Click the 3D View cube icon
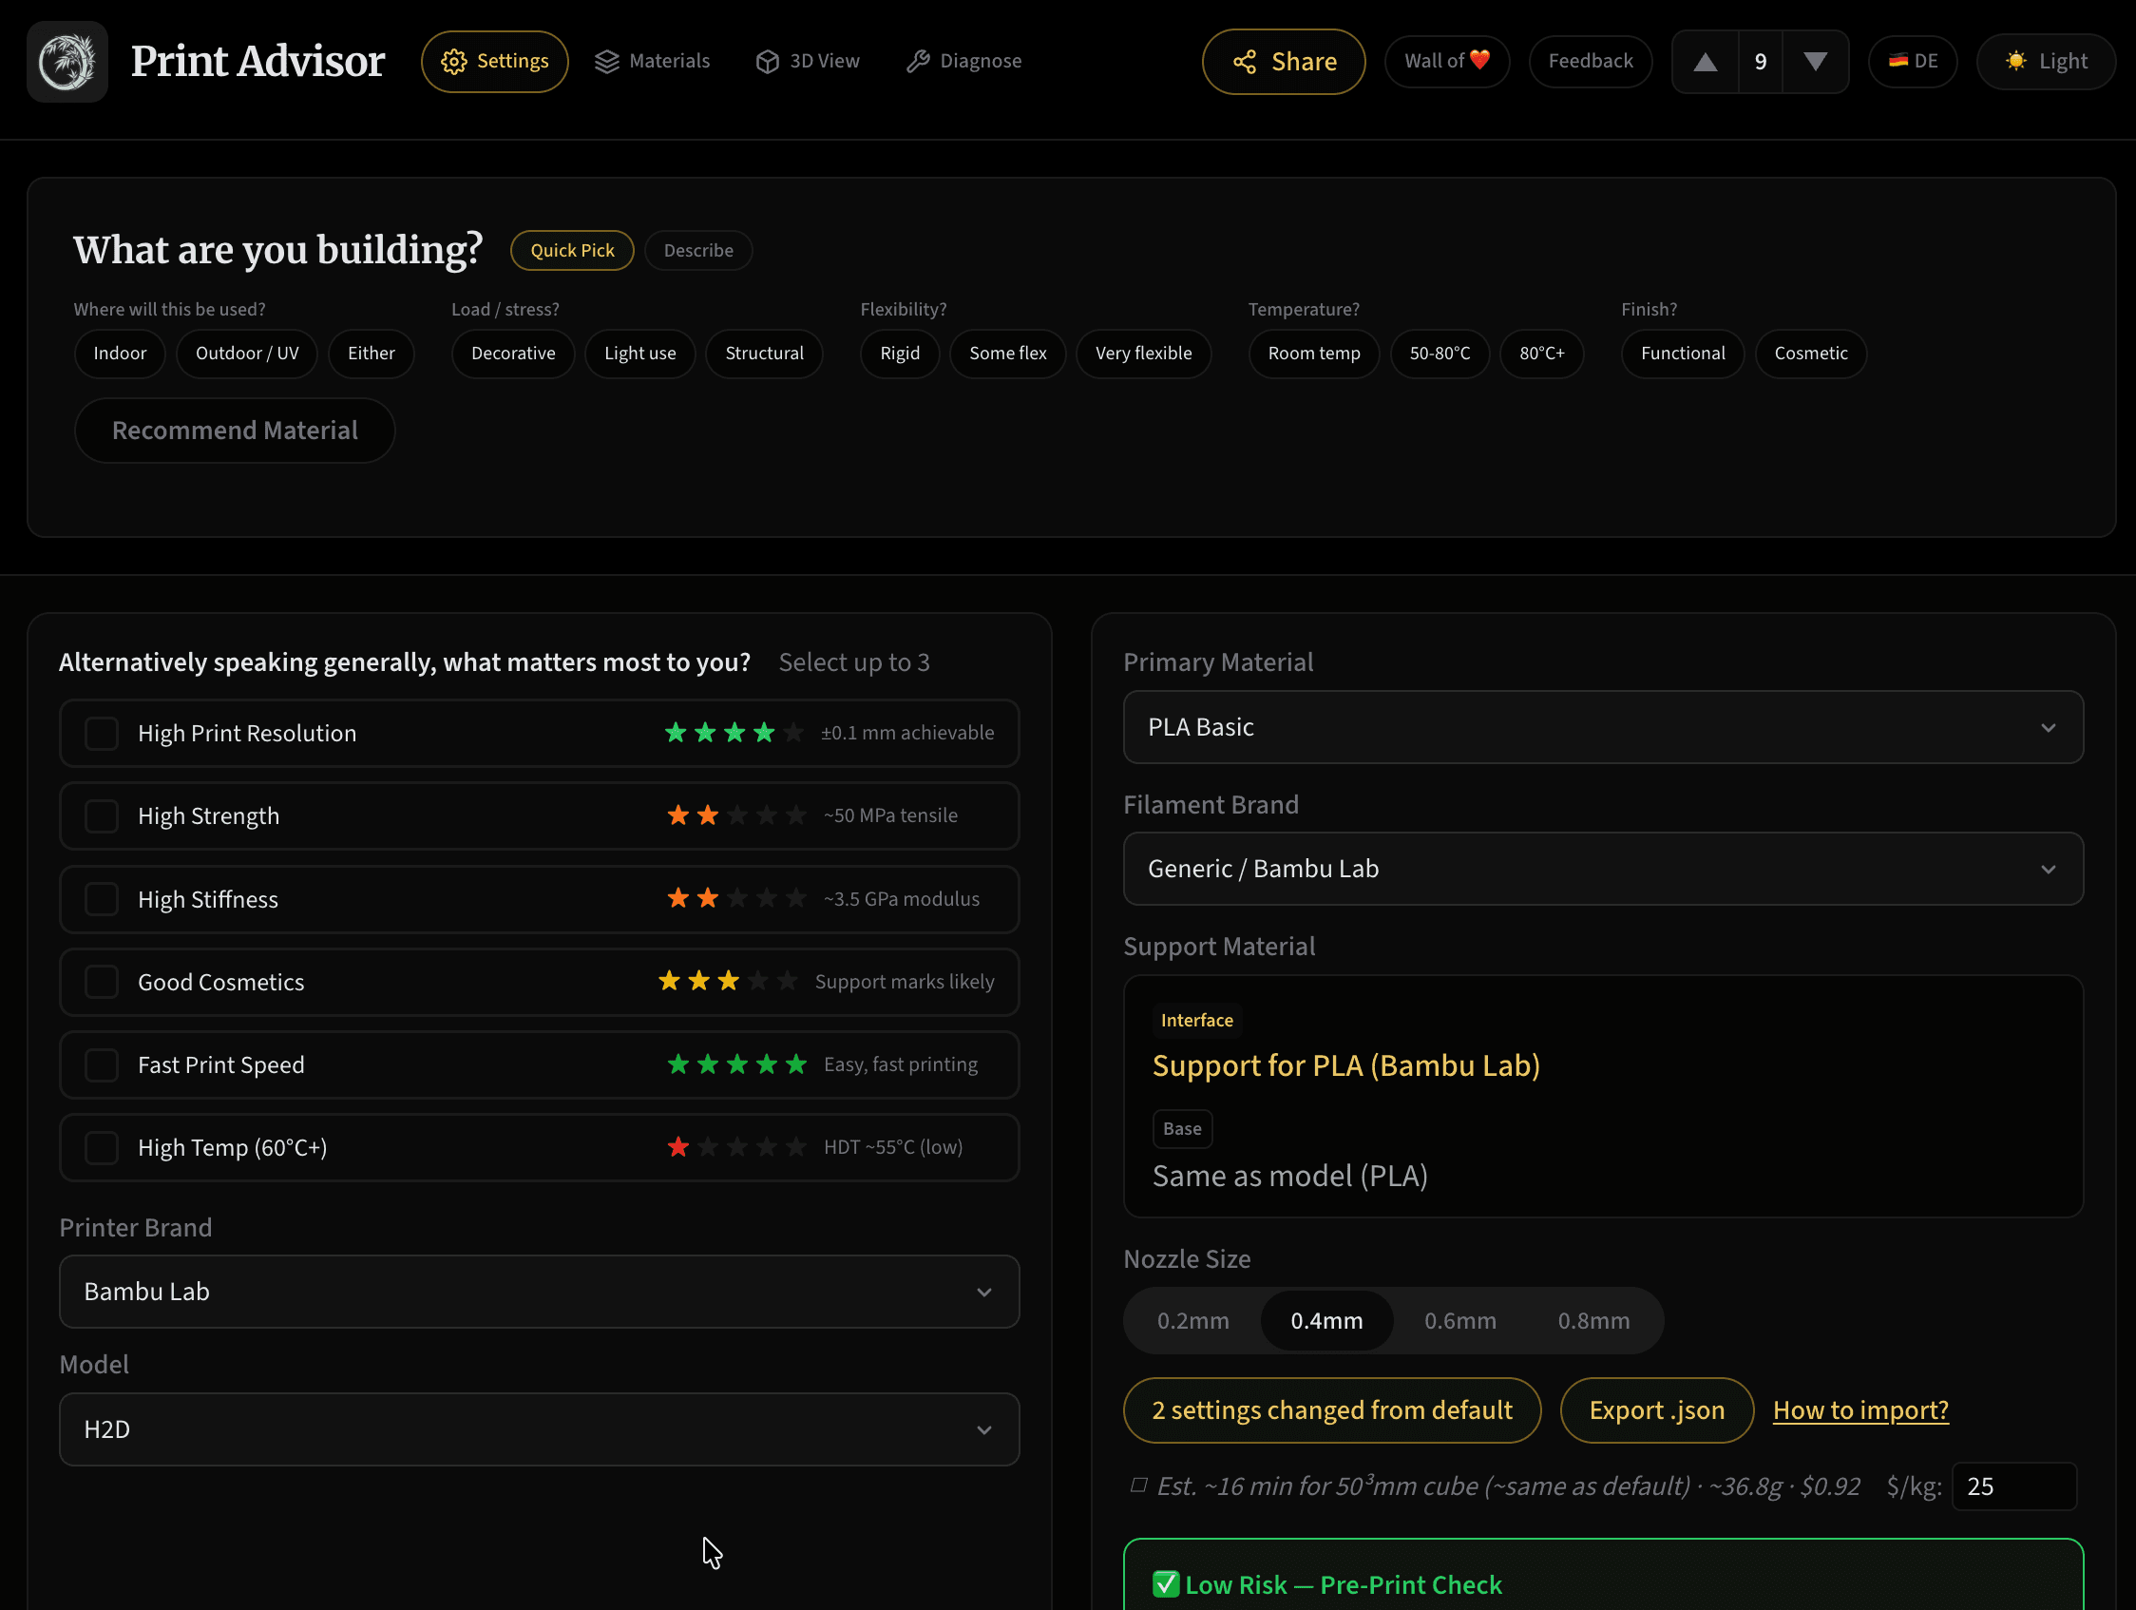The image size is (2136, 1610). (x=767, y=62)
